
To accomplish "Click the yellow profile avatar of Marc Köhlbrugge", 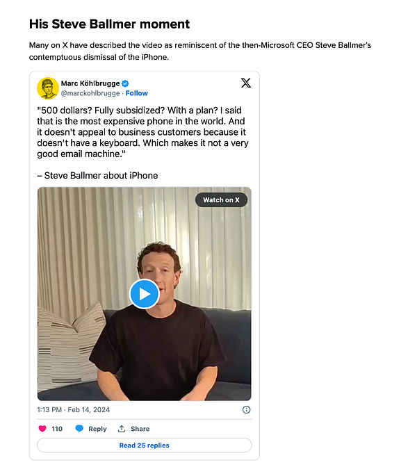I will [x=48, y=88].
